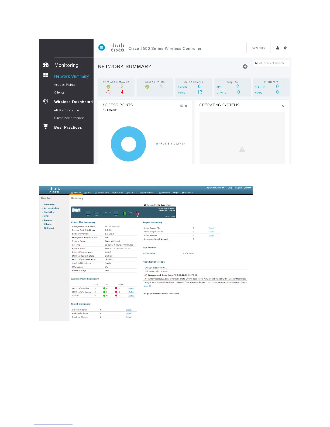The width and height of the screenshot is (330, 427).
Task: Open Detail for Excluded Clients
Action: (x=129, y=314)
